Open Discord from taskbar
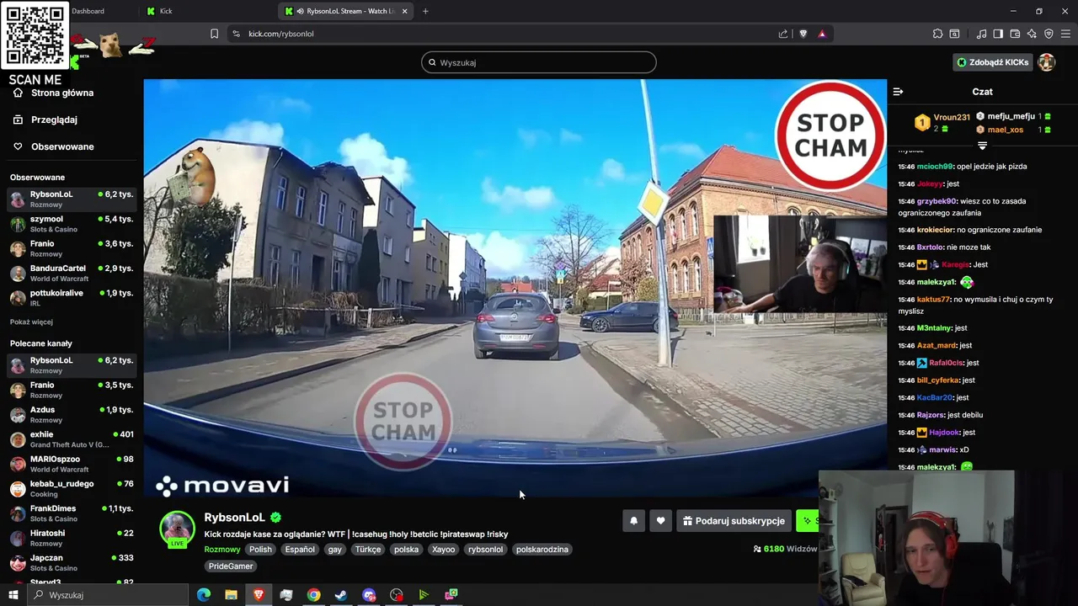This screenshot has height=606, width=1078. tap(369, 595)
